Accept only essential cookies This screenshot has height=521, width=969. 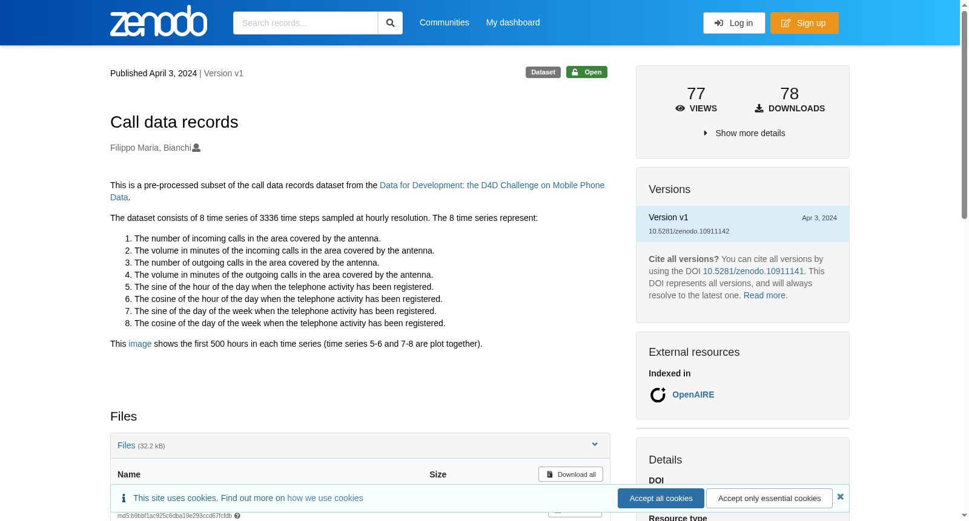[769, 499]
